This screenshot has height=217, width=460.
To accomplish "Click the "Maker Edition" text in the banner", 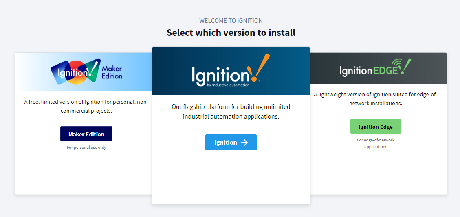I will tap(112, 72).
